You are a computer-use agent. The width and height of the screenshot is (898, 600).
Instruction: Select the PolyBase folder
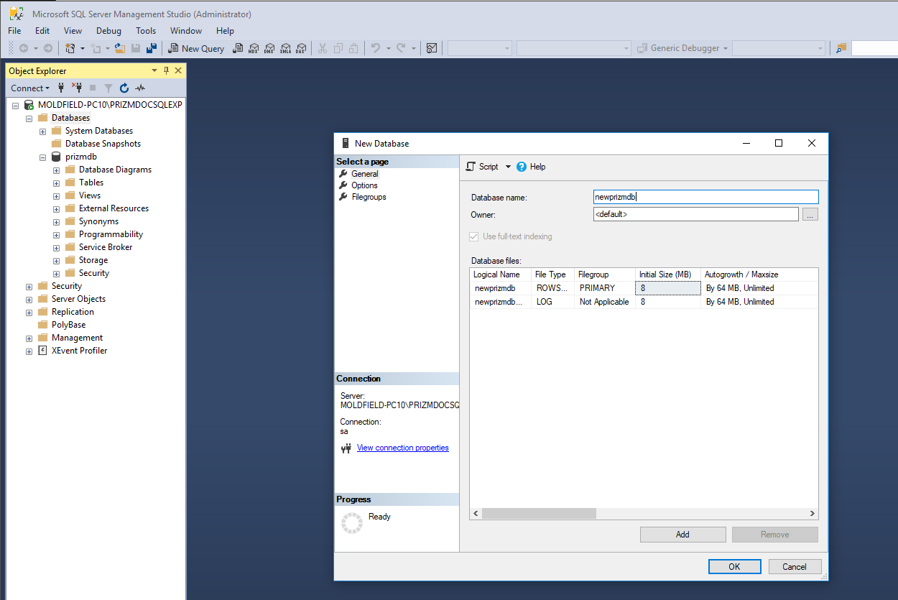(x=68, y=325)
